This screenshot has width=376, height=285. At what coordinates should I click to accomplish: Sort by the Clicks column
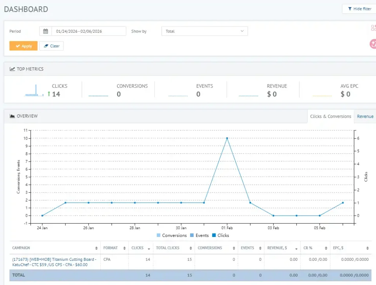point(141,248)
